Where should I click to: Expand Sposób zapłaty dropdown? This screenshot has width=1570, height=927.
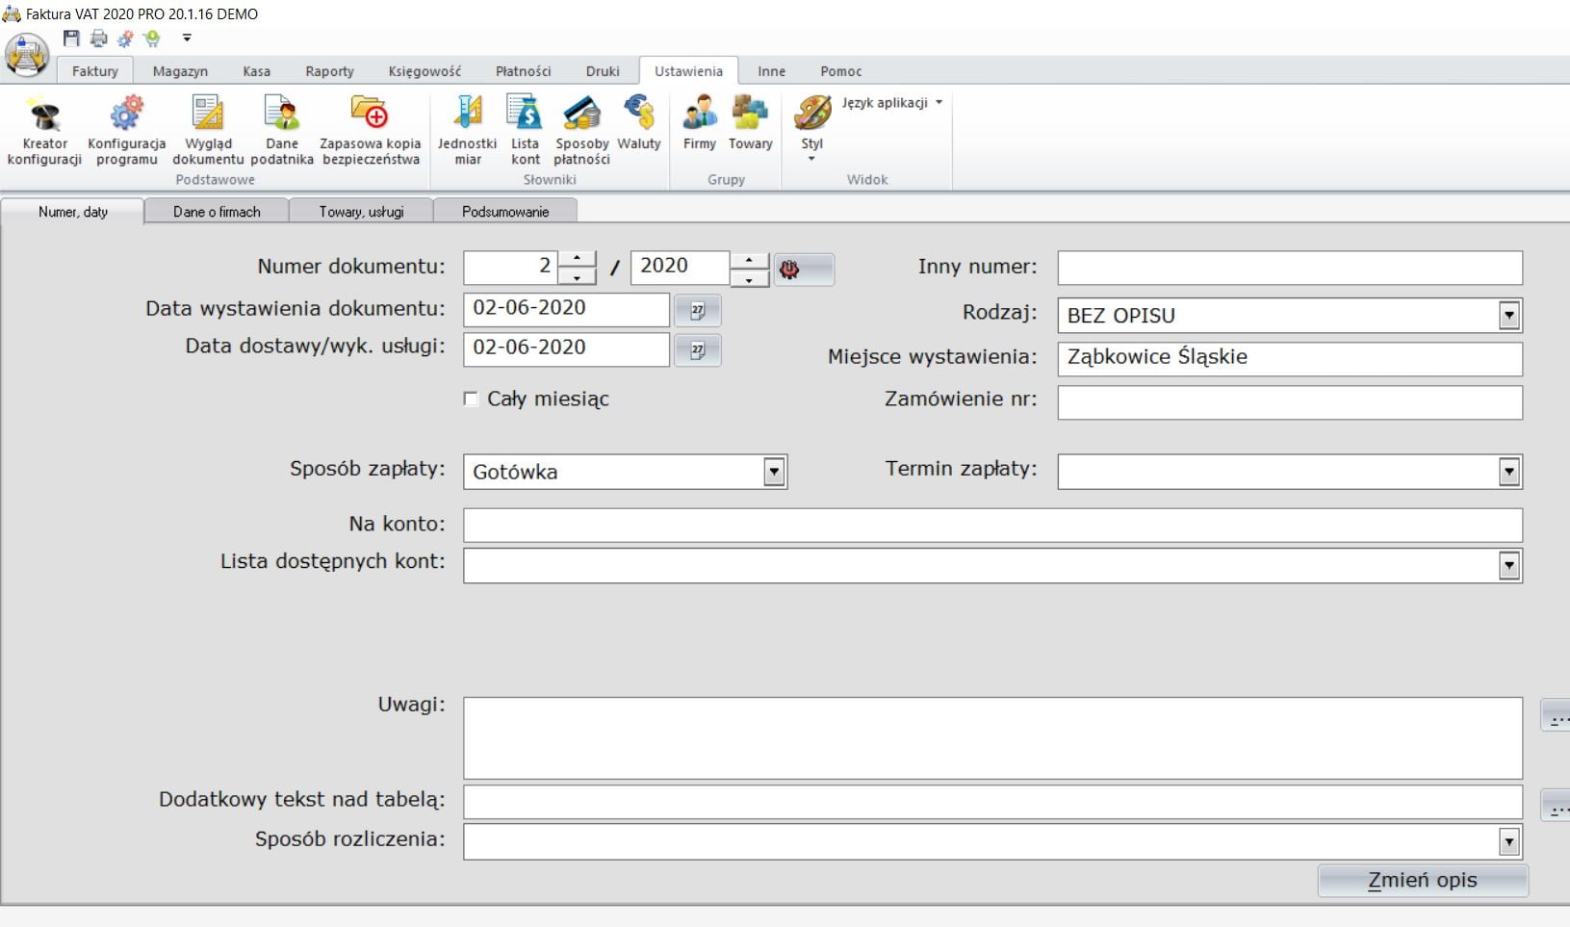tap(774, 472)
